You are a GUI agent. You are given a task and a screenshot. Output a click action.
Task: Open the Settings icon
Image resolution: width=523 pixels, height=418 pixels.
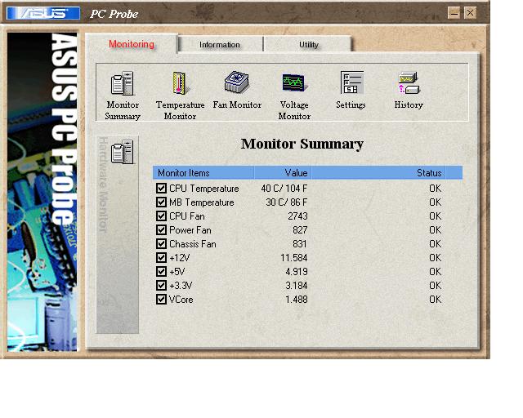pyautogui.click(x=351, y=82)
